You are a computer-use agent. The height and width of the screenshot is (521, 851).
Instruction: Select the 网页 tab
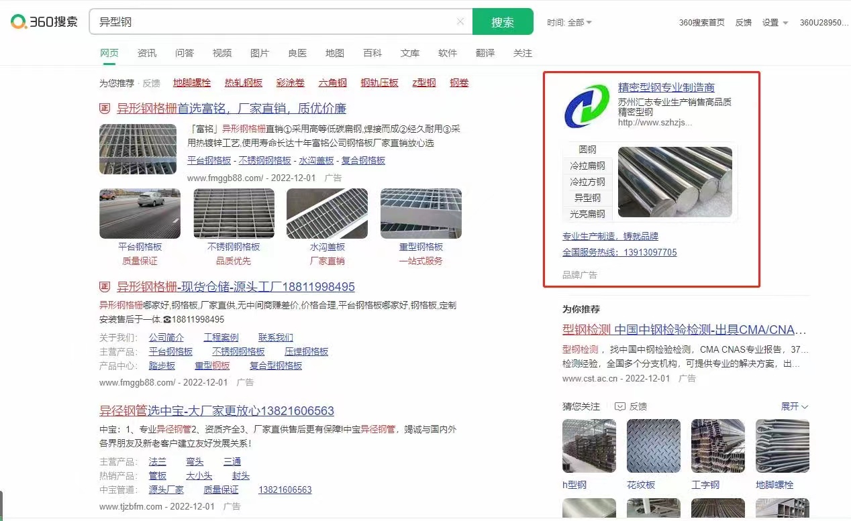pyautogui.click(x=109, y=53)
